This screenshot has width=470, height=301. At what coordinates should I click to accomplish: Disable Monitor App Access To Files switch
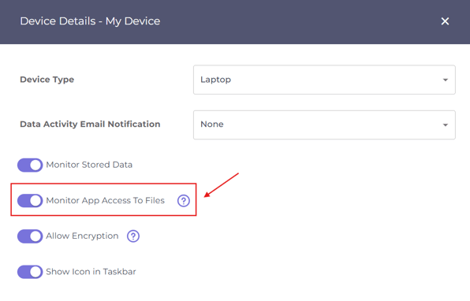click(x=30, y=201)
